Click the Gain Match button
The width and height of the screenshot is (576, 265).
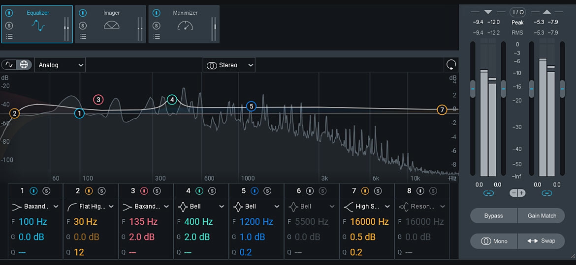542,216
